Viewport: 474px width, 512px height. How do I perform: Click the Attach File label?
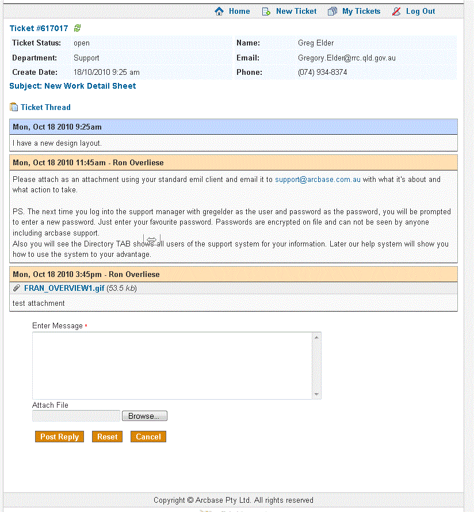click(x=50, y=405)
